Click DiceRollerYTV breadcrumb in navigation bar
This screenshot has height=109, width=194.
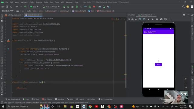8,11
